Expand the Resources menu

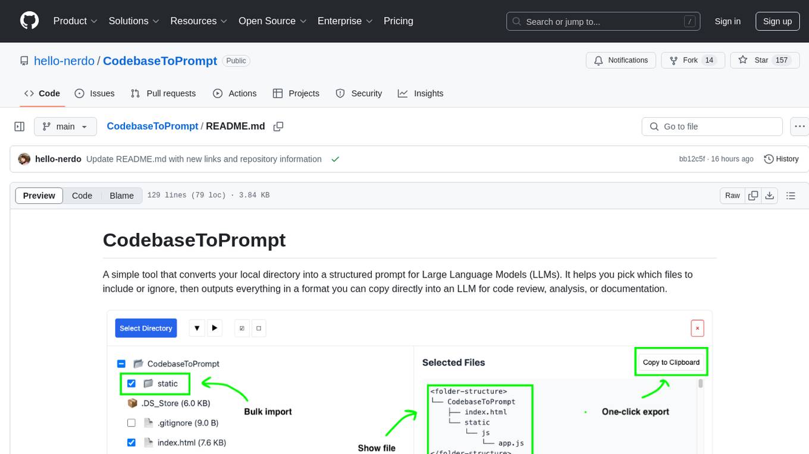pyautogui.click(x=199, y=21)
